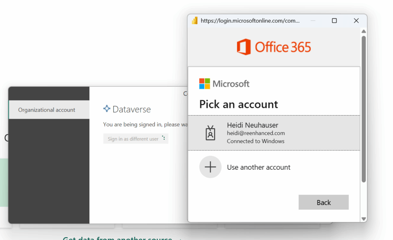Click the plus circle icon
Screen dimensions: 393x240
(210, 167)
